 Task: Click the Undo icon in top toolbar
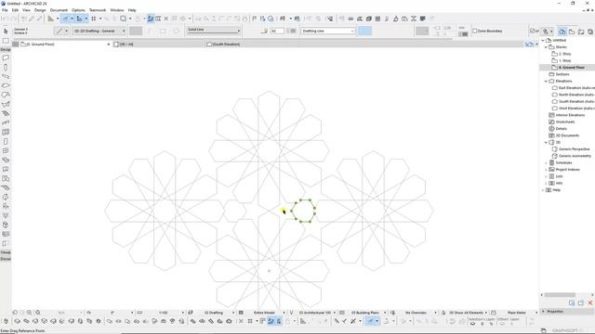click(x=6, y=19)
